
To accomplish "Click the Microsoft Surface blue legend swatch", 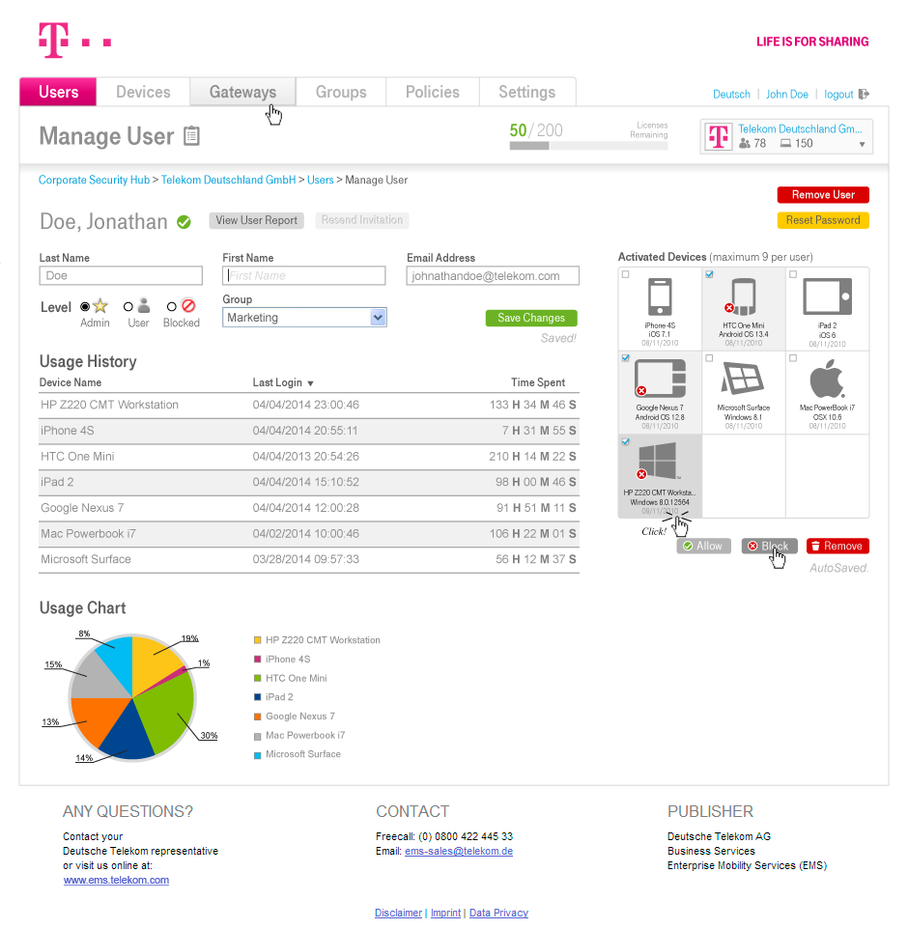I will 257,755.
